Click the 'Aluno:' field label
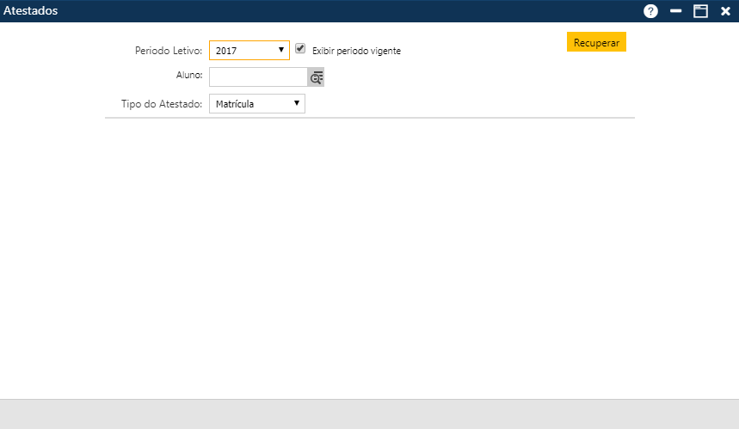 pos(188,76)
